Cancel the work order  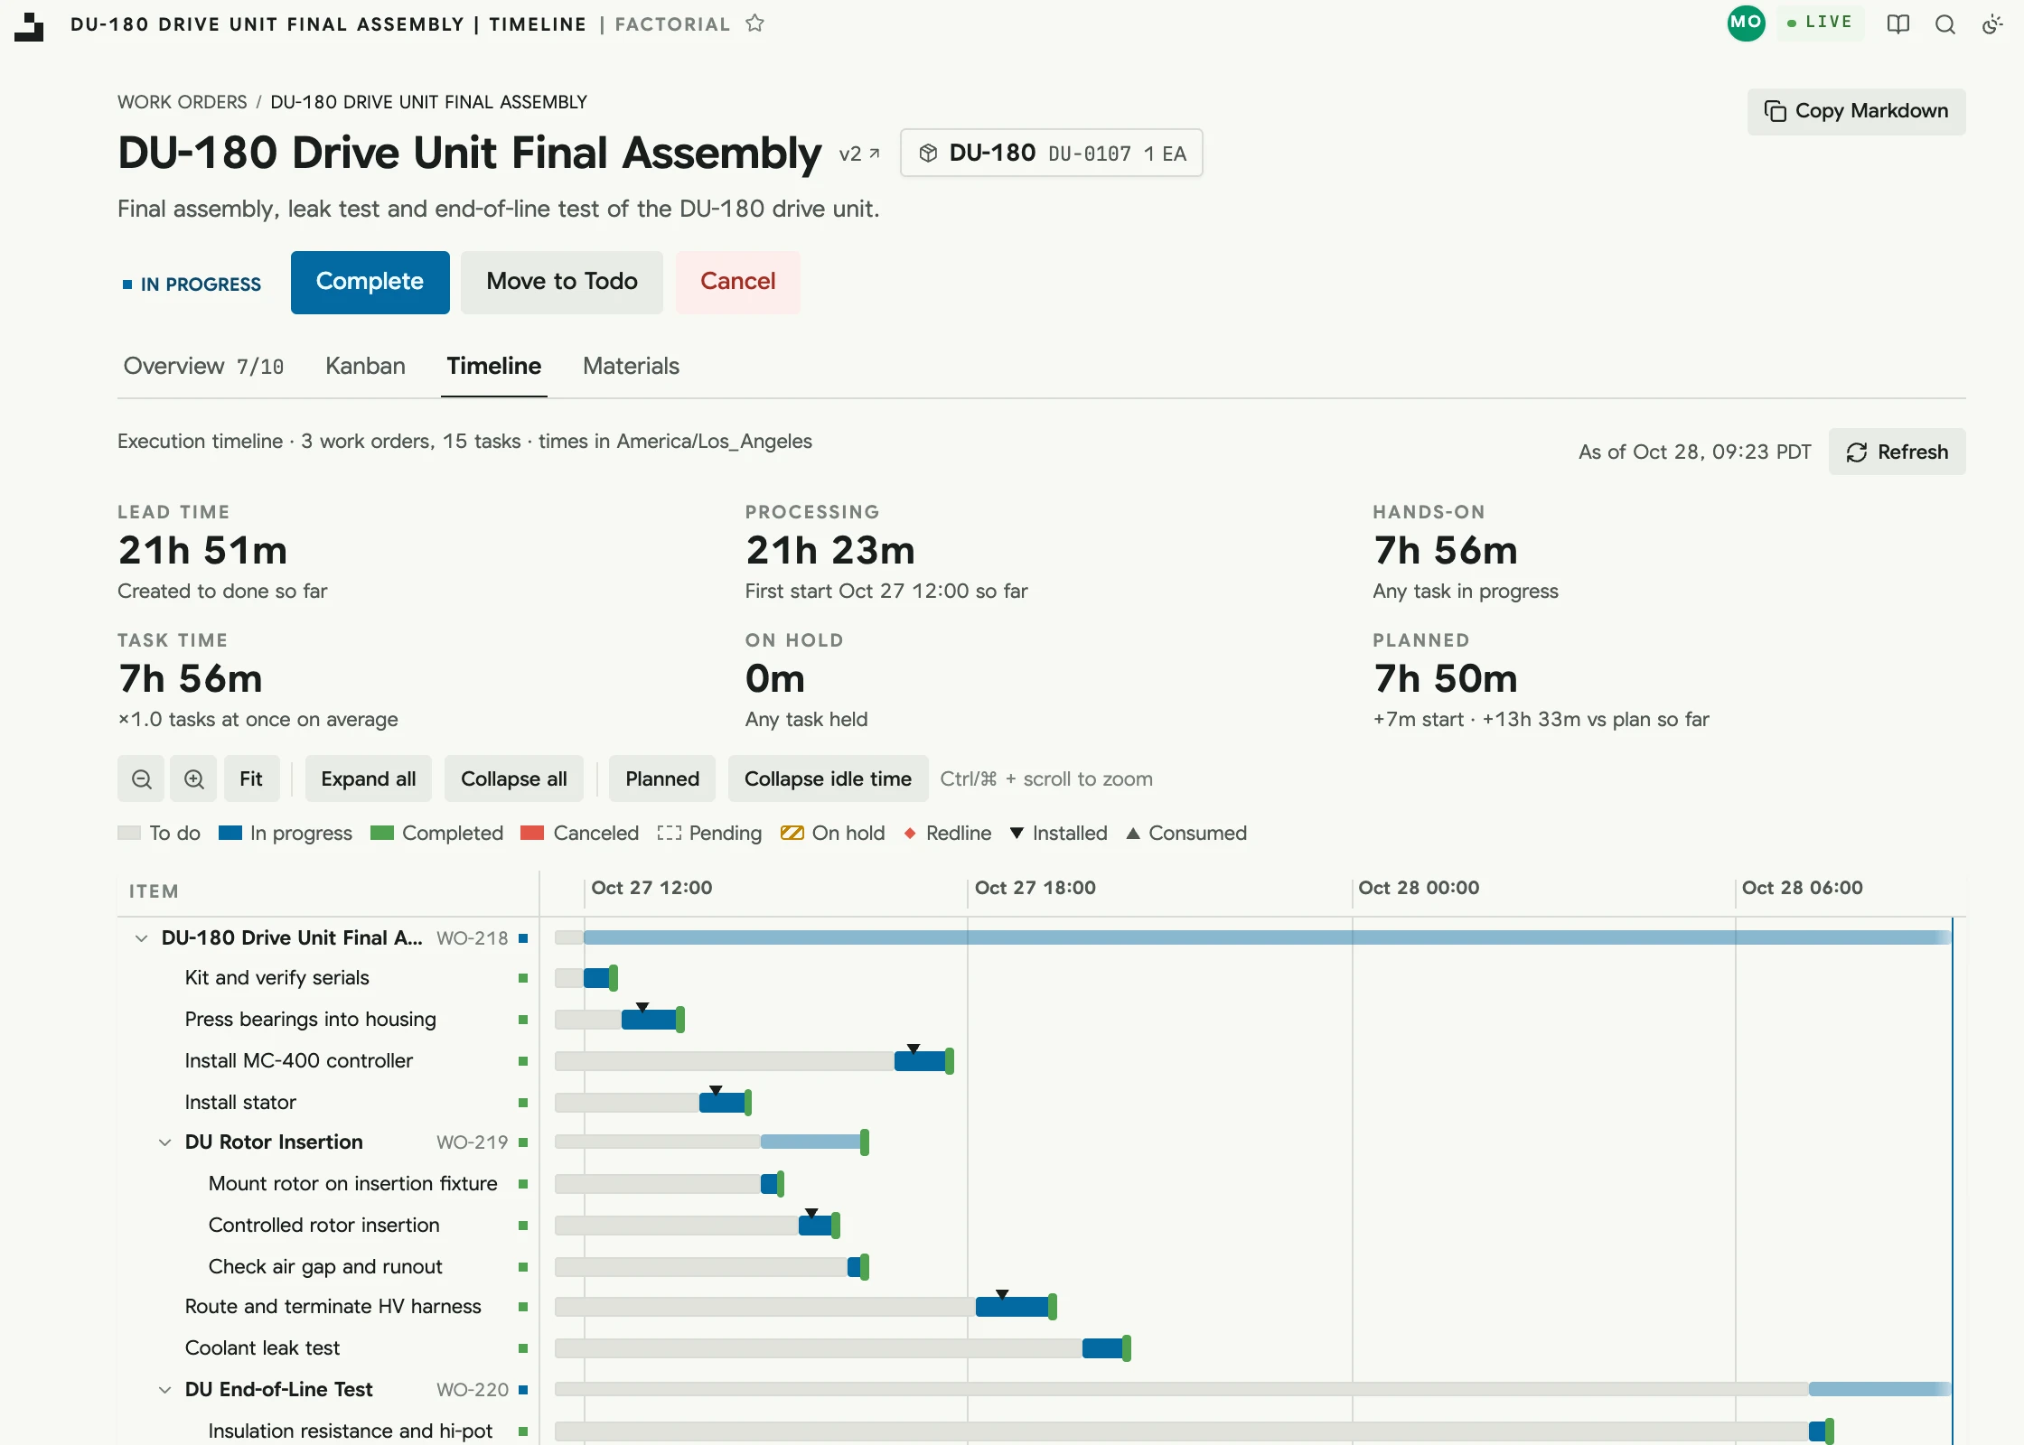[737, 282]
